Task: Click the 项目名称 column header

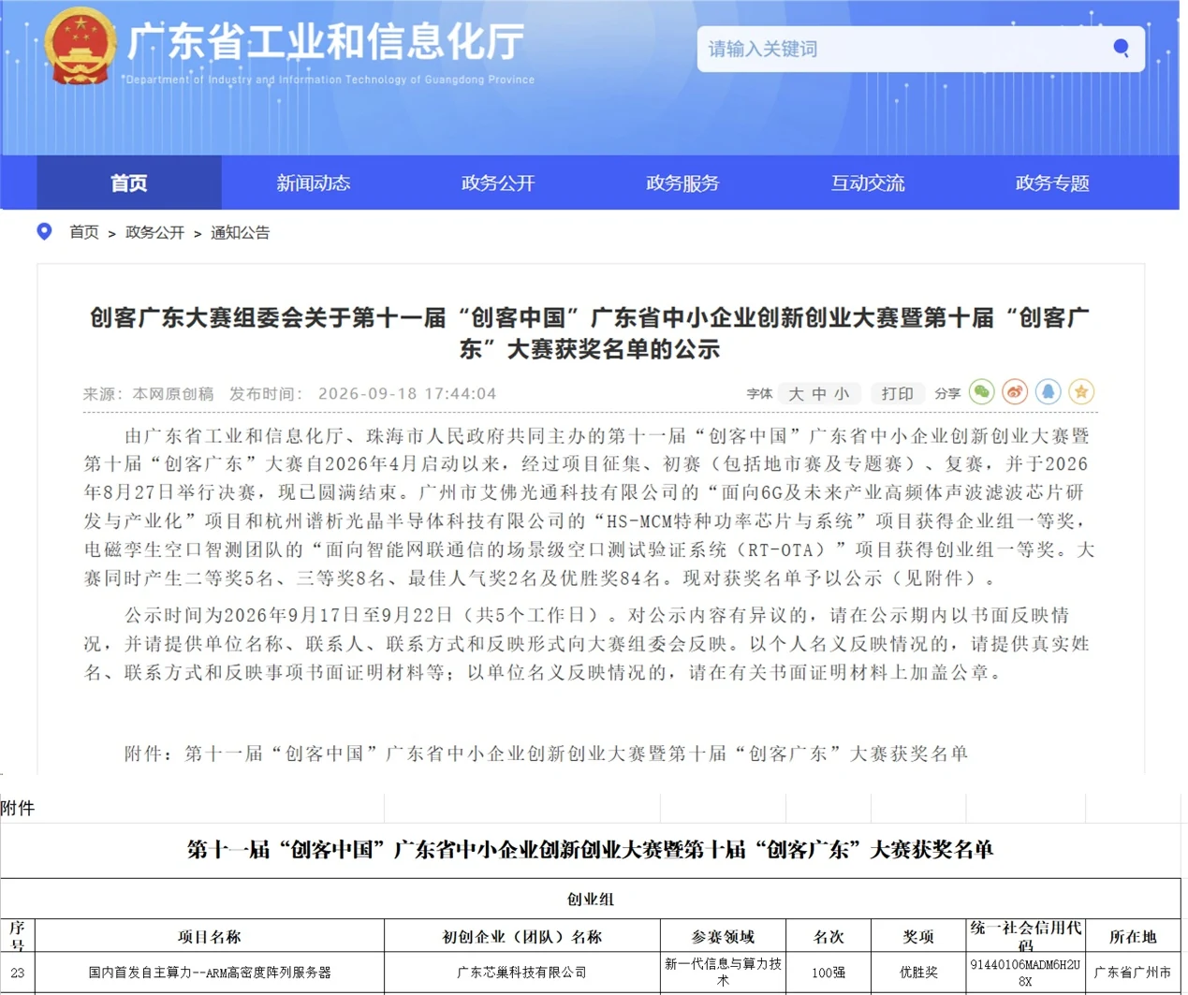Action: click(x=210, y=936)
